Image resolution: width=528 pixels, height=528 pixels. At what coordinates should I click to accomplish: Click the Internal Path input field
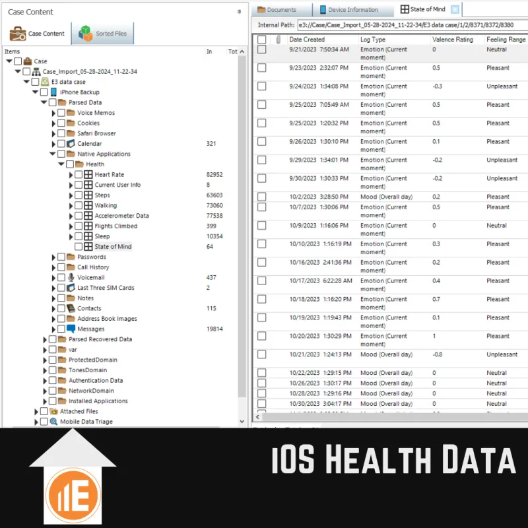click(x=413, y=25)
